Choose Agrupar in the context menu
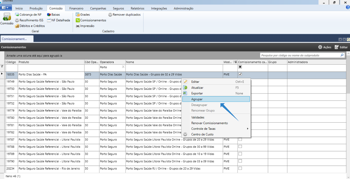The height and width of the screenshot is (179, 350). [216, 99]
